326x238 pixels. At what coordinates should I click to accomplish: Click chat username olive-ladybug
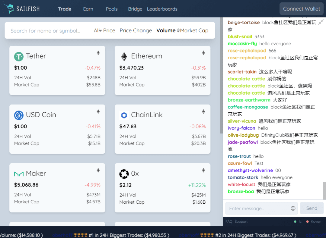pos(243,135)
